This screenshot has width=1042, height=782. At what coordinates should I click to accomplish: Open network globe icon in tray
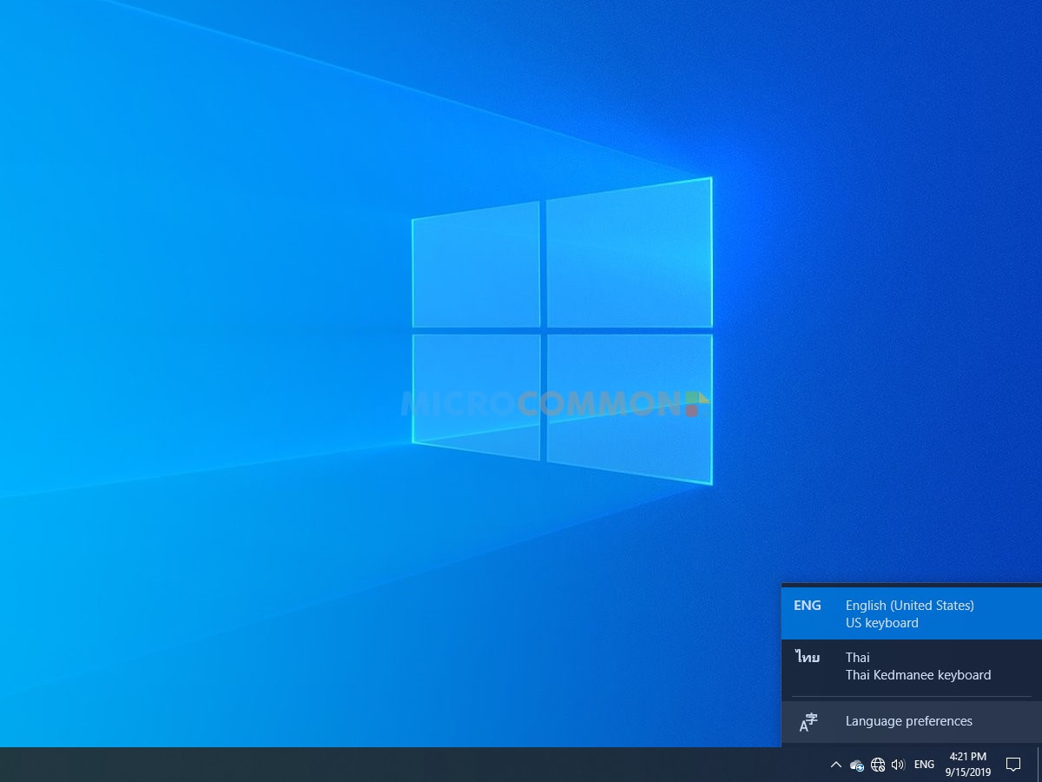point(878,765)
